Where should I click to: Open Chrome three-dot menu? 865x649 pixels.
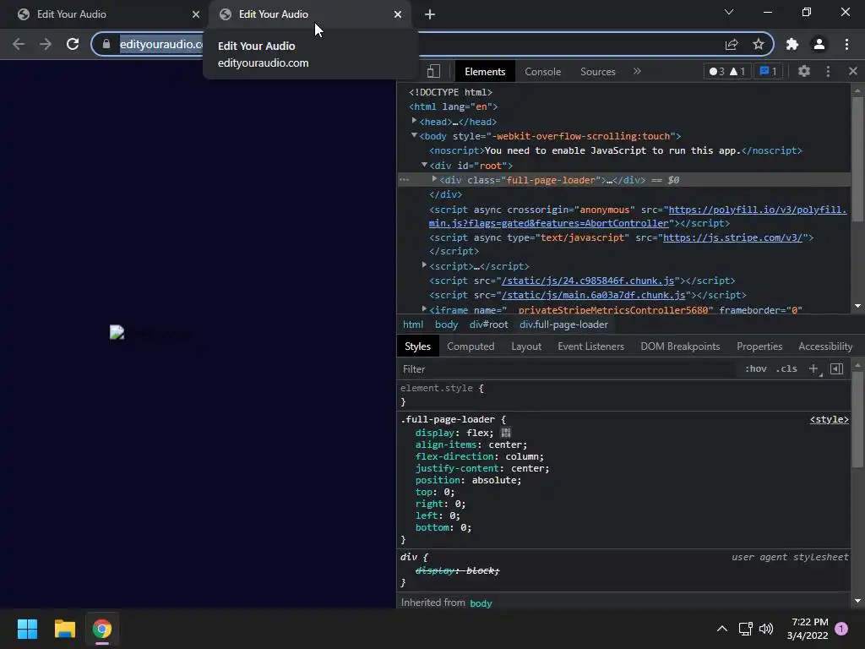tap(846, 44)
